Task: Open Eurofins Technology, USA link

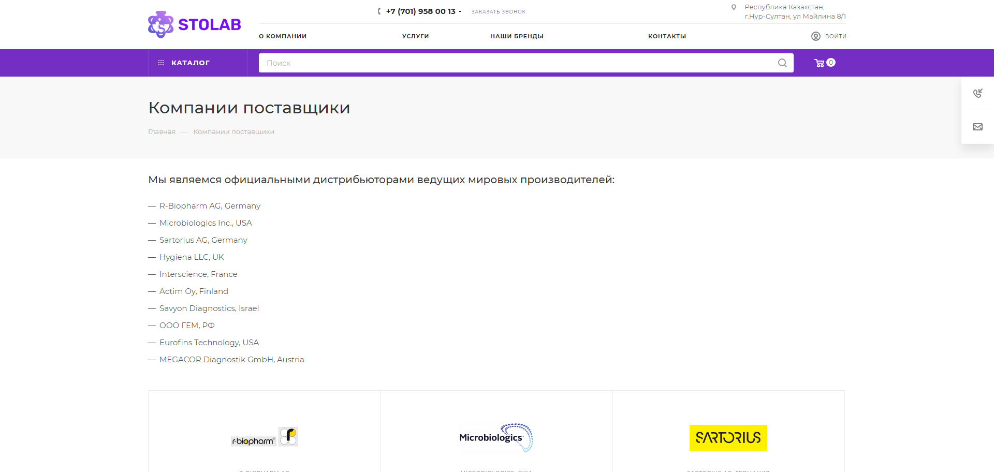Action: pyautogui.click(x=209, y=343)
